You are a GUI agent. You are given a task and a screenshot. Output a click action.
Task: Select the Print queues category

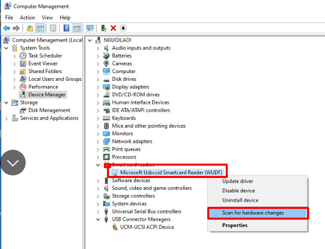(126, 149)
